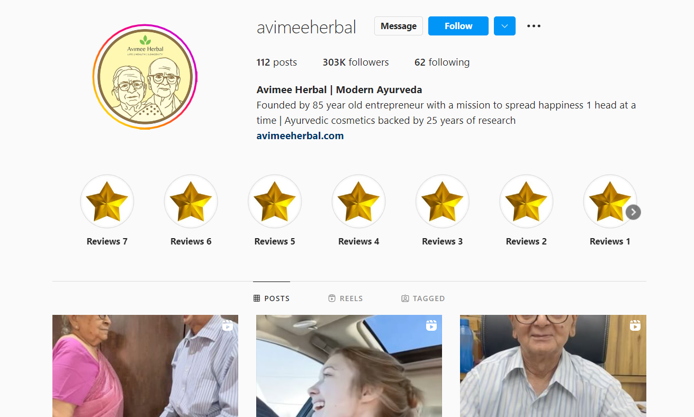Switch to the Reels tab

(x=346, y=298)
